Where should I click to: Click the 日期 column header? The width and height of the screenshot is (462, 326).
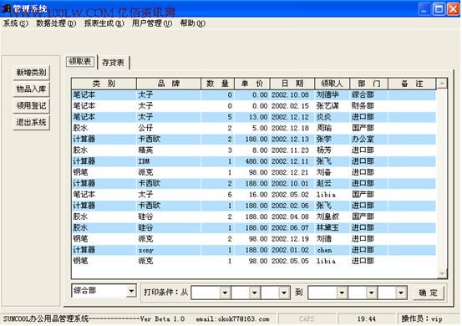[292, 84]
